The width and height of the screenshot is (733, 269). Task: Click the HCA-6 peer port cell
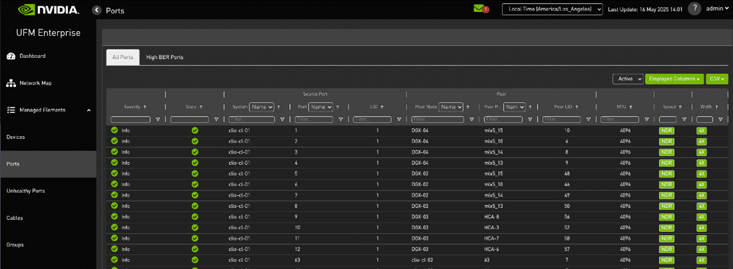click(x=492, y=248)
